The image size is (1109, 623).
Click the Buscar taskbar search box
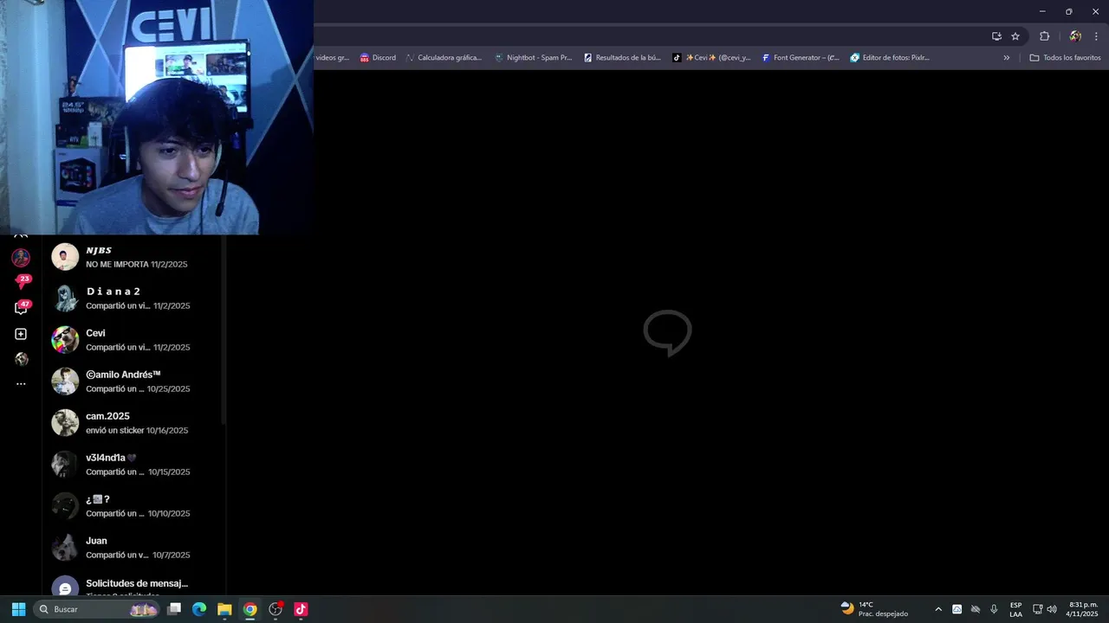(x=97, y=609)
